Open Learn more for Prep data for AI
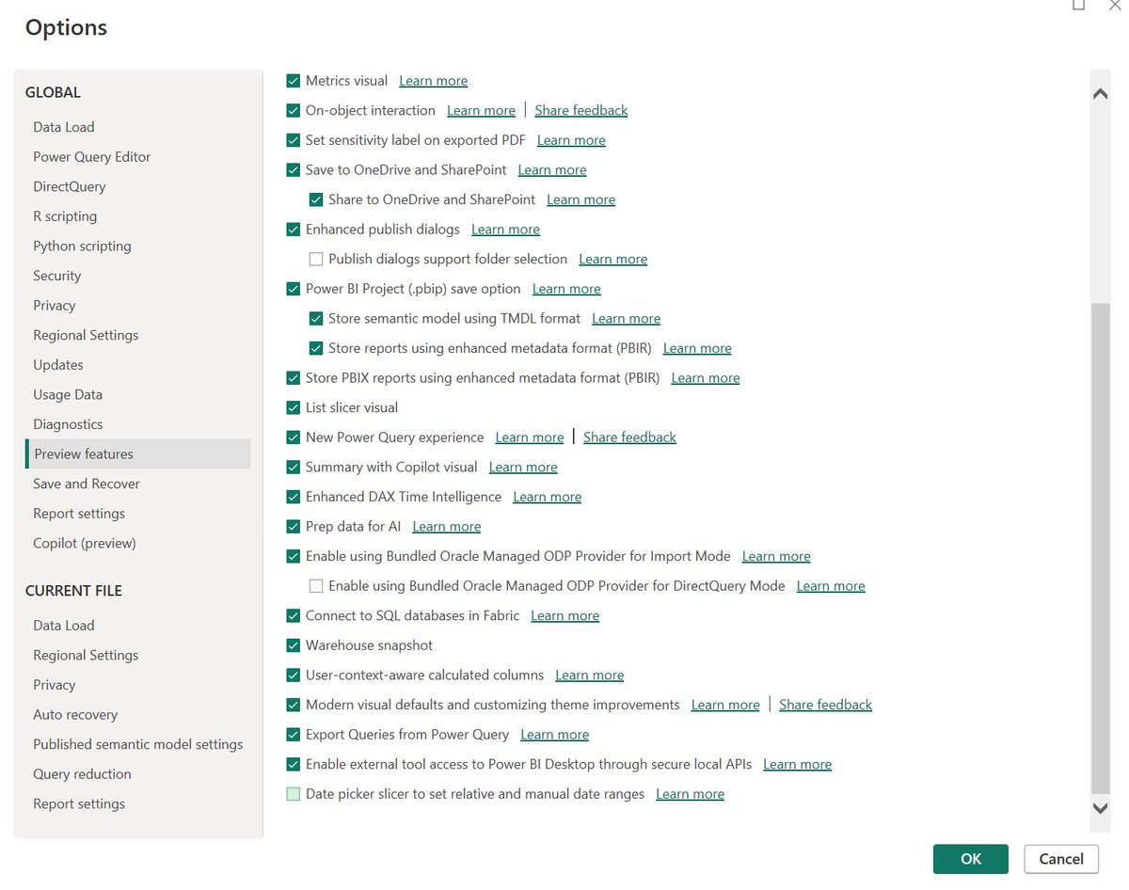The height and width of the screenshot is (890, 1129). pos(447,527)
